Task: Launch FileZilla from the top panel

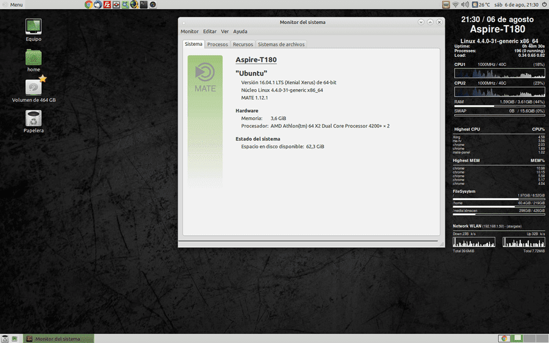Action: click(x=107, y=4)
